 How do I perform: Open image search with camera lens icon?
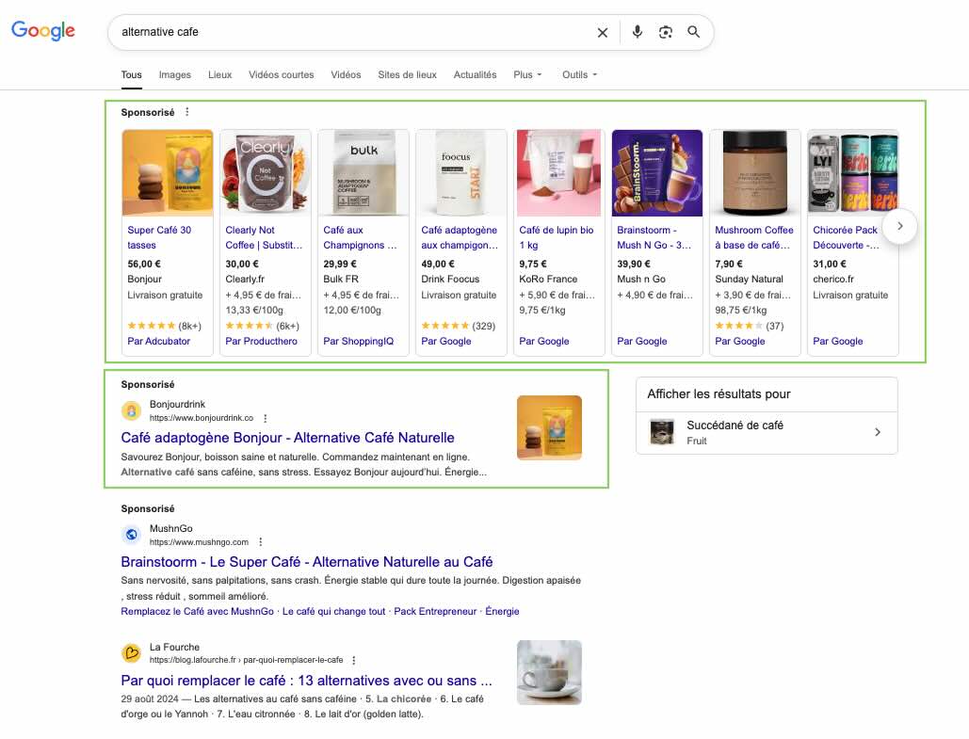[666, 32]
